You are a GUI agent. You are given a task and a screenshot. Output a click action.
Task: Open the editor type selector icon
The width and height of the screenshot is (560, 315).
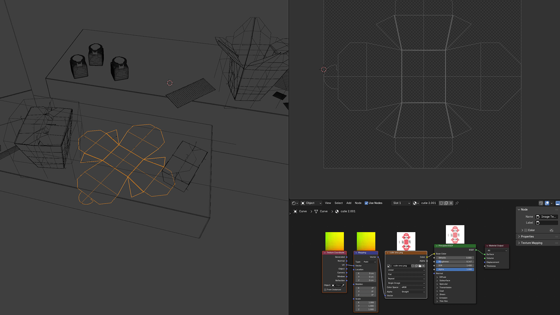click(x=295, y=203)
